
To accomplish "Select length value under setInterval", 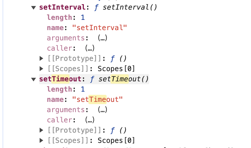I will [x=83, y=17].
